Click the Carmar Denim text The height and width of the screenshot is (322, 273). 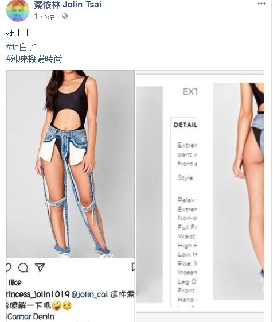[x=31, y=316]
